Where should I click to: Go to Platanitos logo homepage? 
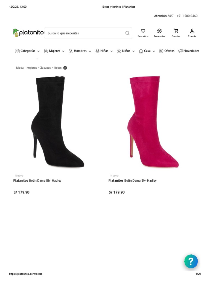28,33
